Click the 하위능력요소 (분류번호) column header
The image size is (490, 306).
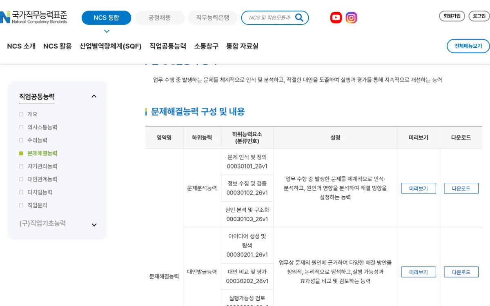[x=247, y=138]
